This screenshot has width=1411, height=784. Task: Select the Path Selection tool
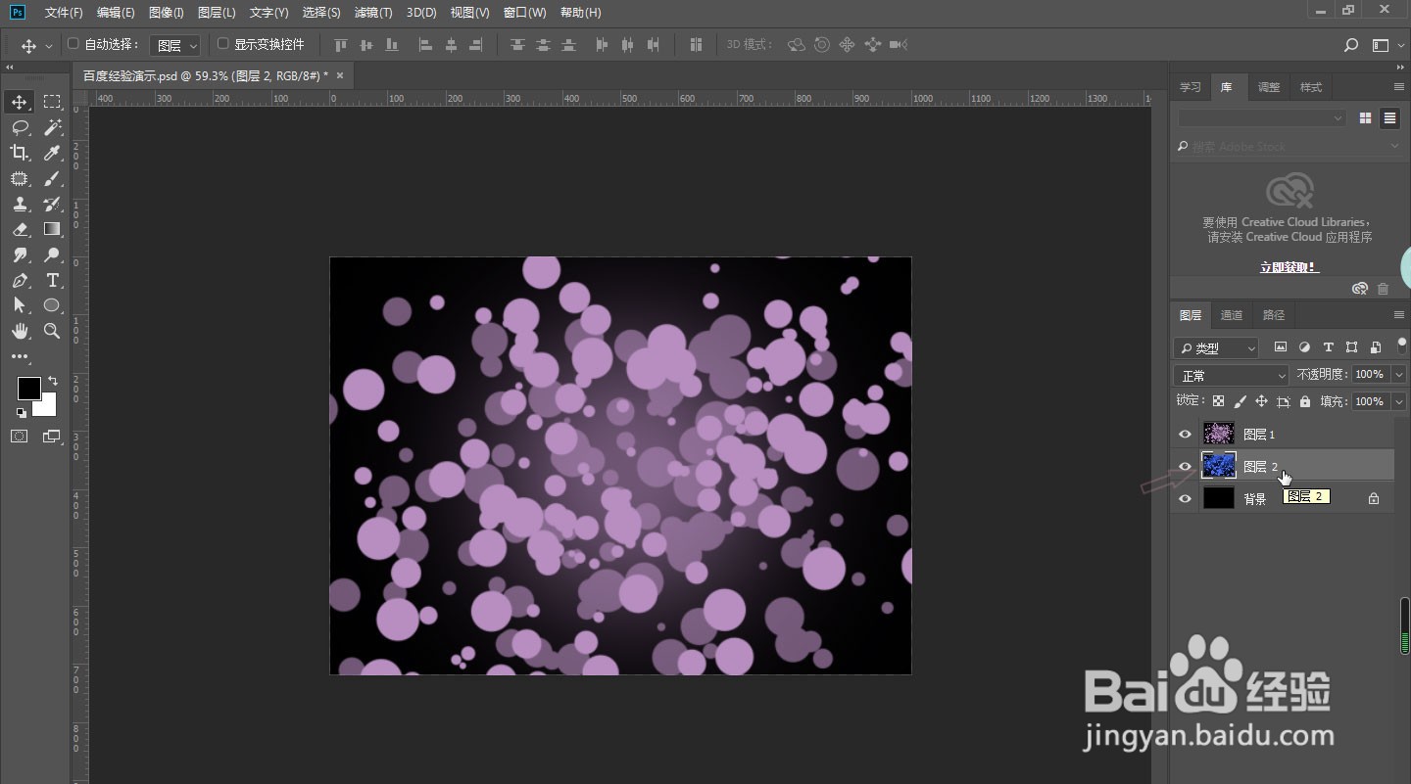coord(20,305)
